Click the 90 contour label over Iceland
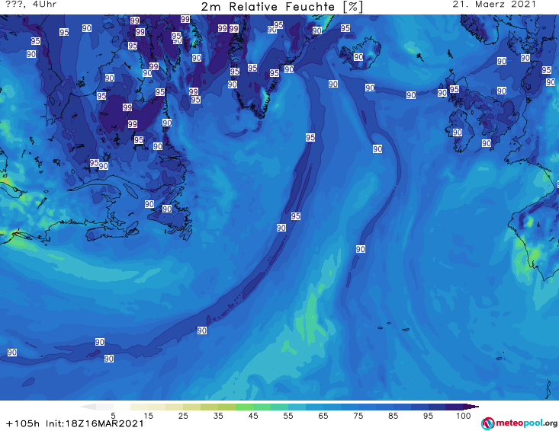Screen dimensions: 559x431 (x=358, y=57)
